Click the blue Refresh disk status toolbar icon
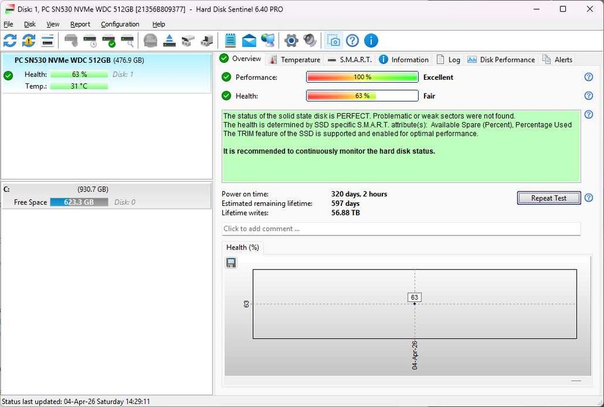This screenshot has height=407, width=604. coord(10,40)
